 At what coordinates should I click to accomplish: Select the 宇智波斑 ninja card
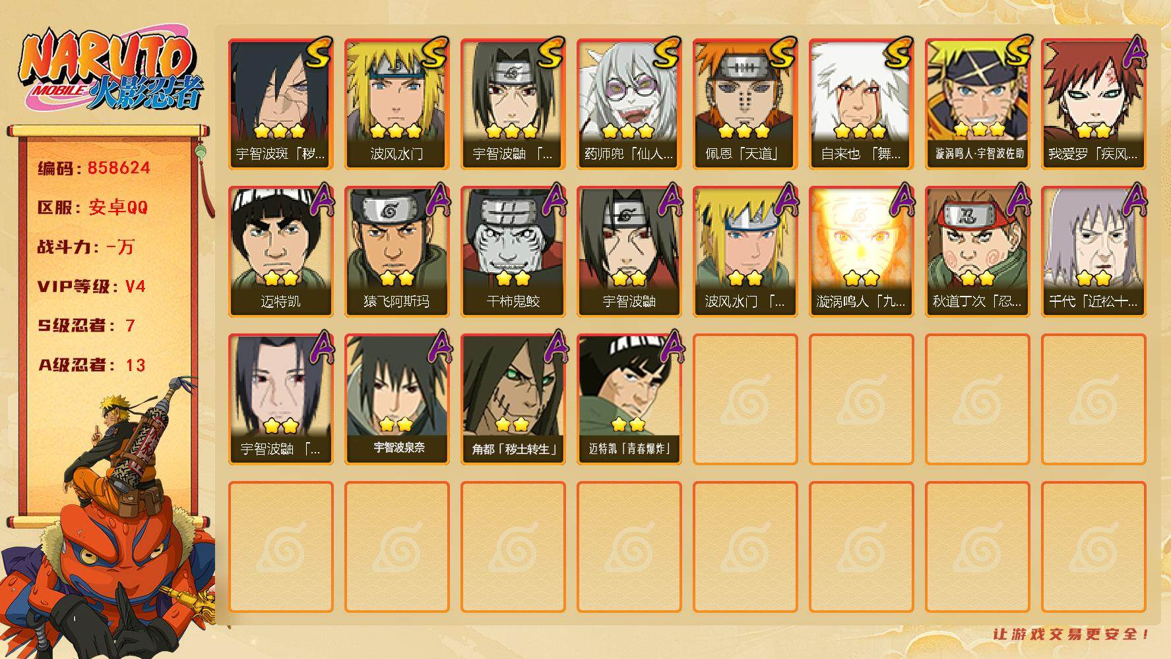tap(280, 104)
